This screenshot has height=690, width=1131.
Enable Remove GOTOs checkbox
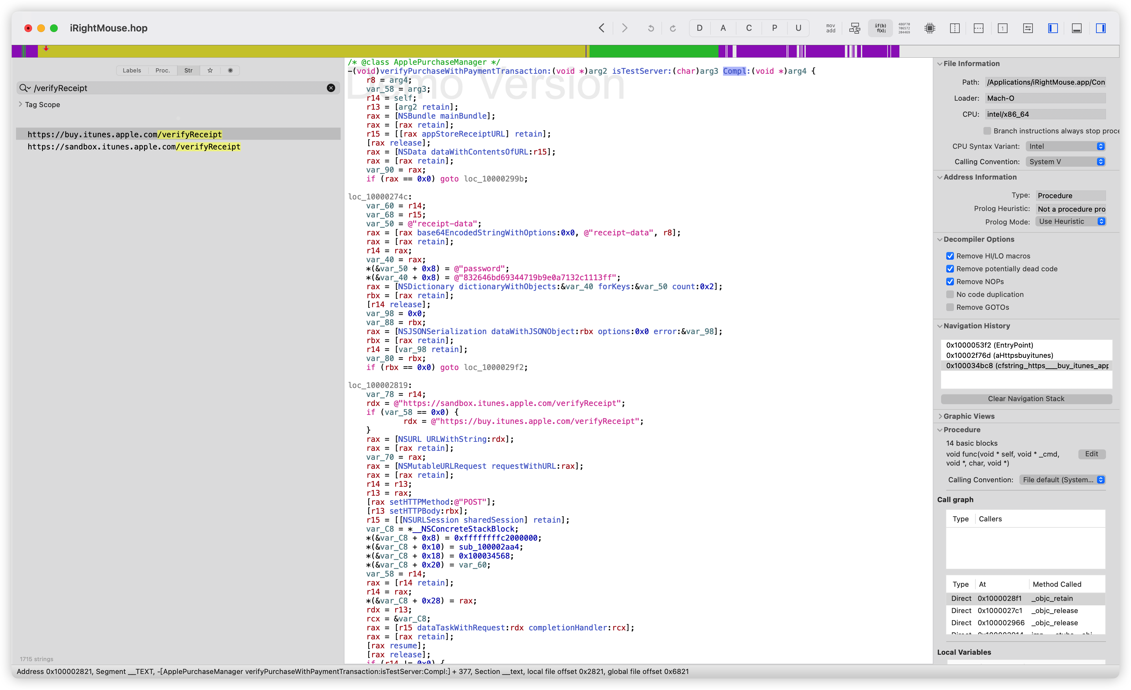coord(950,307)
